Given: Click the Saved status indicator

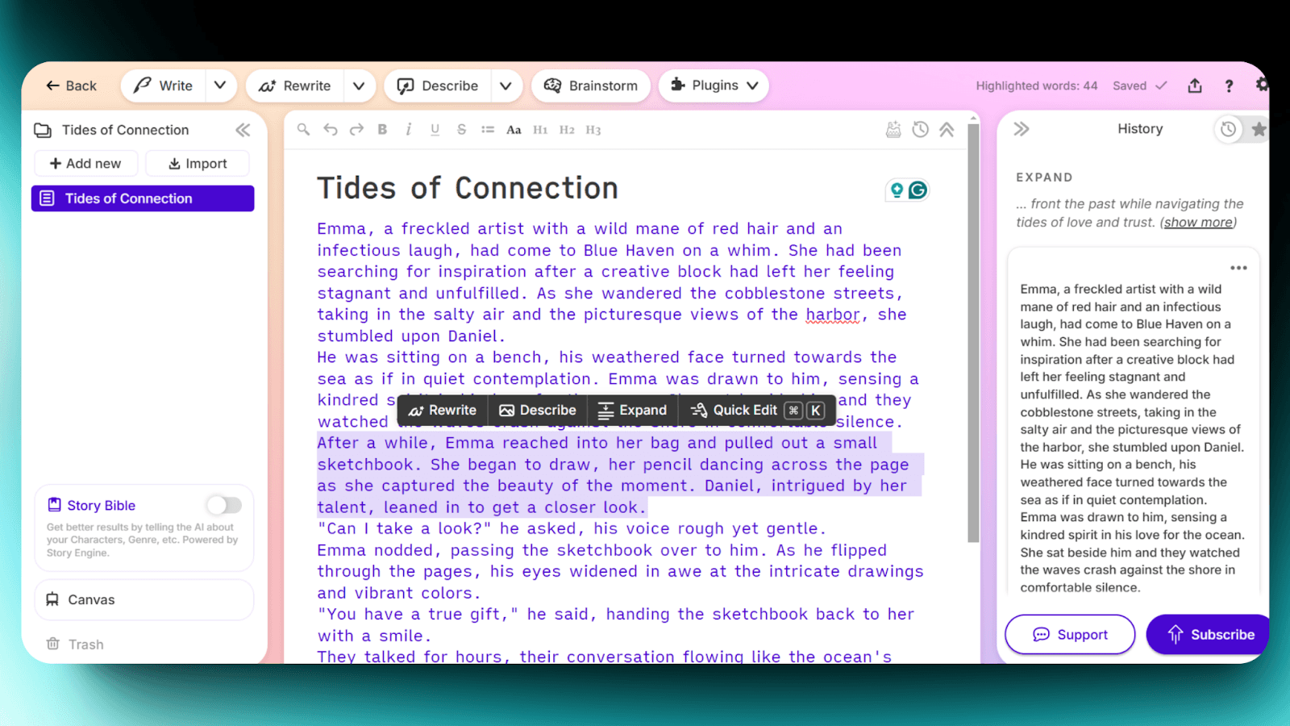Looking at the screenshot, I should tap(1139, 86).
